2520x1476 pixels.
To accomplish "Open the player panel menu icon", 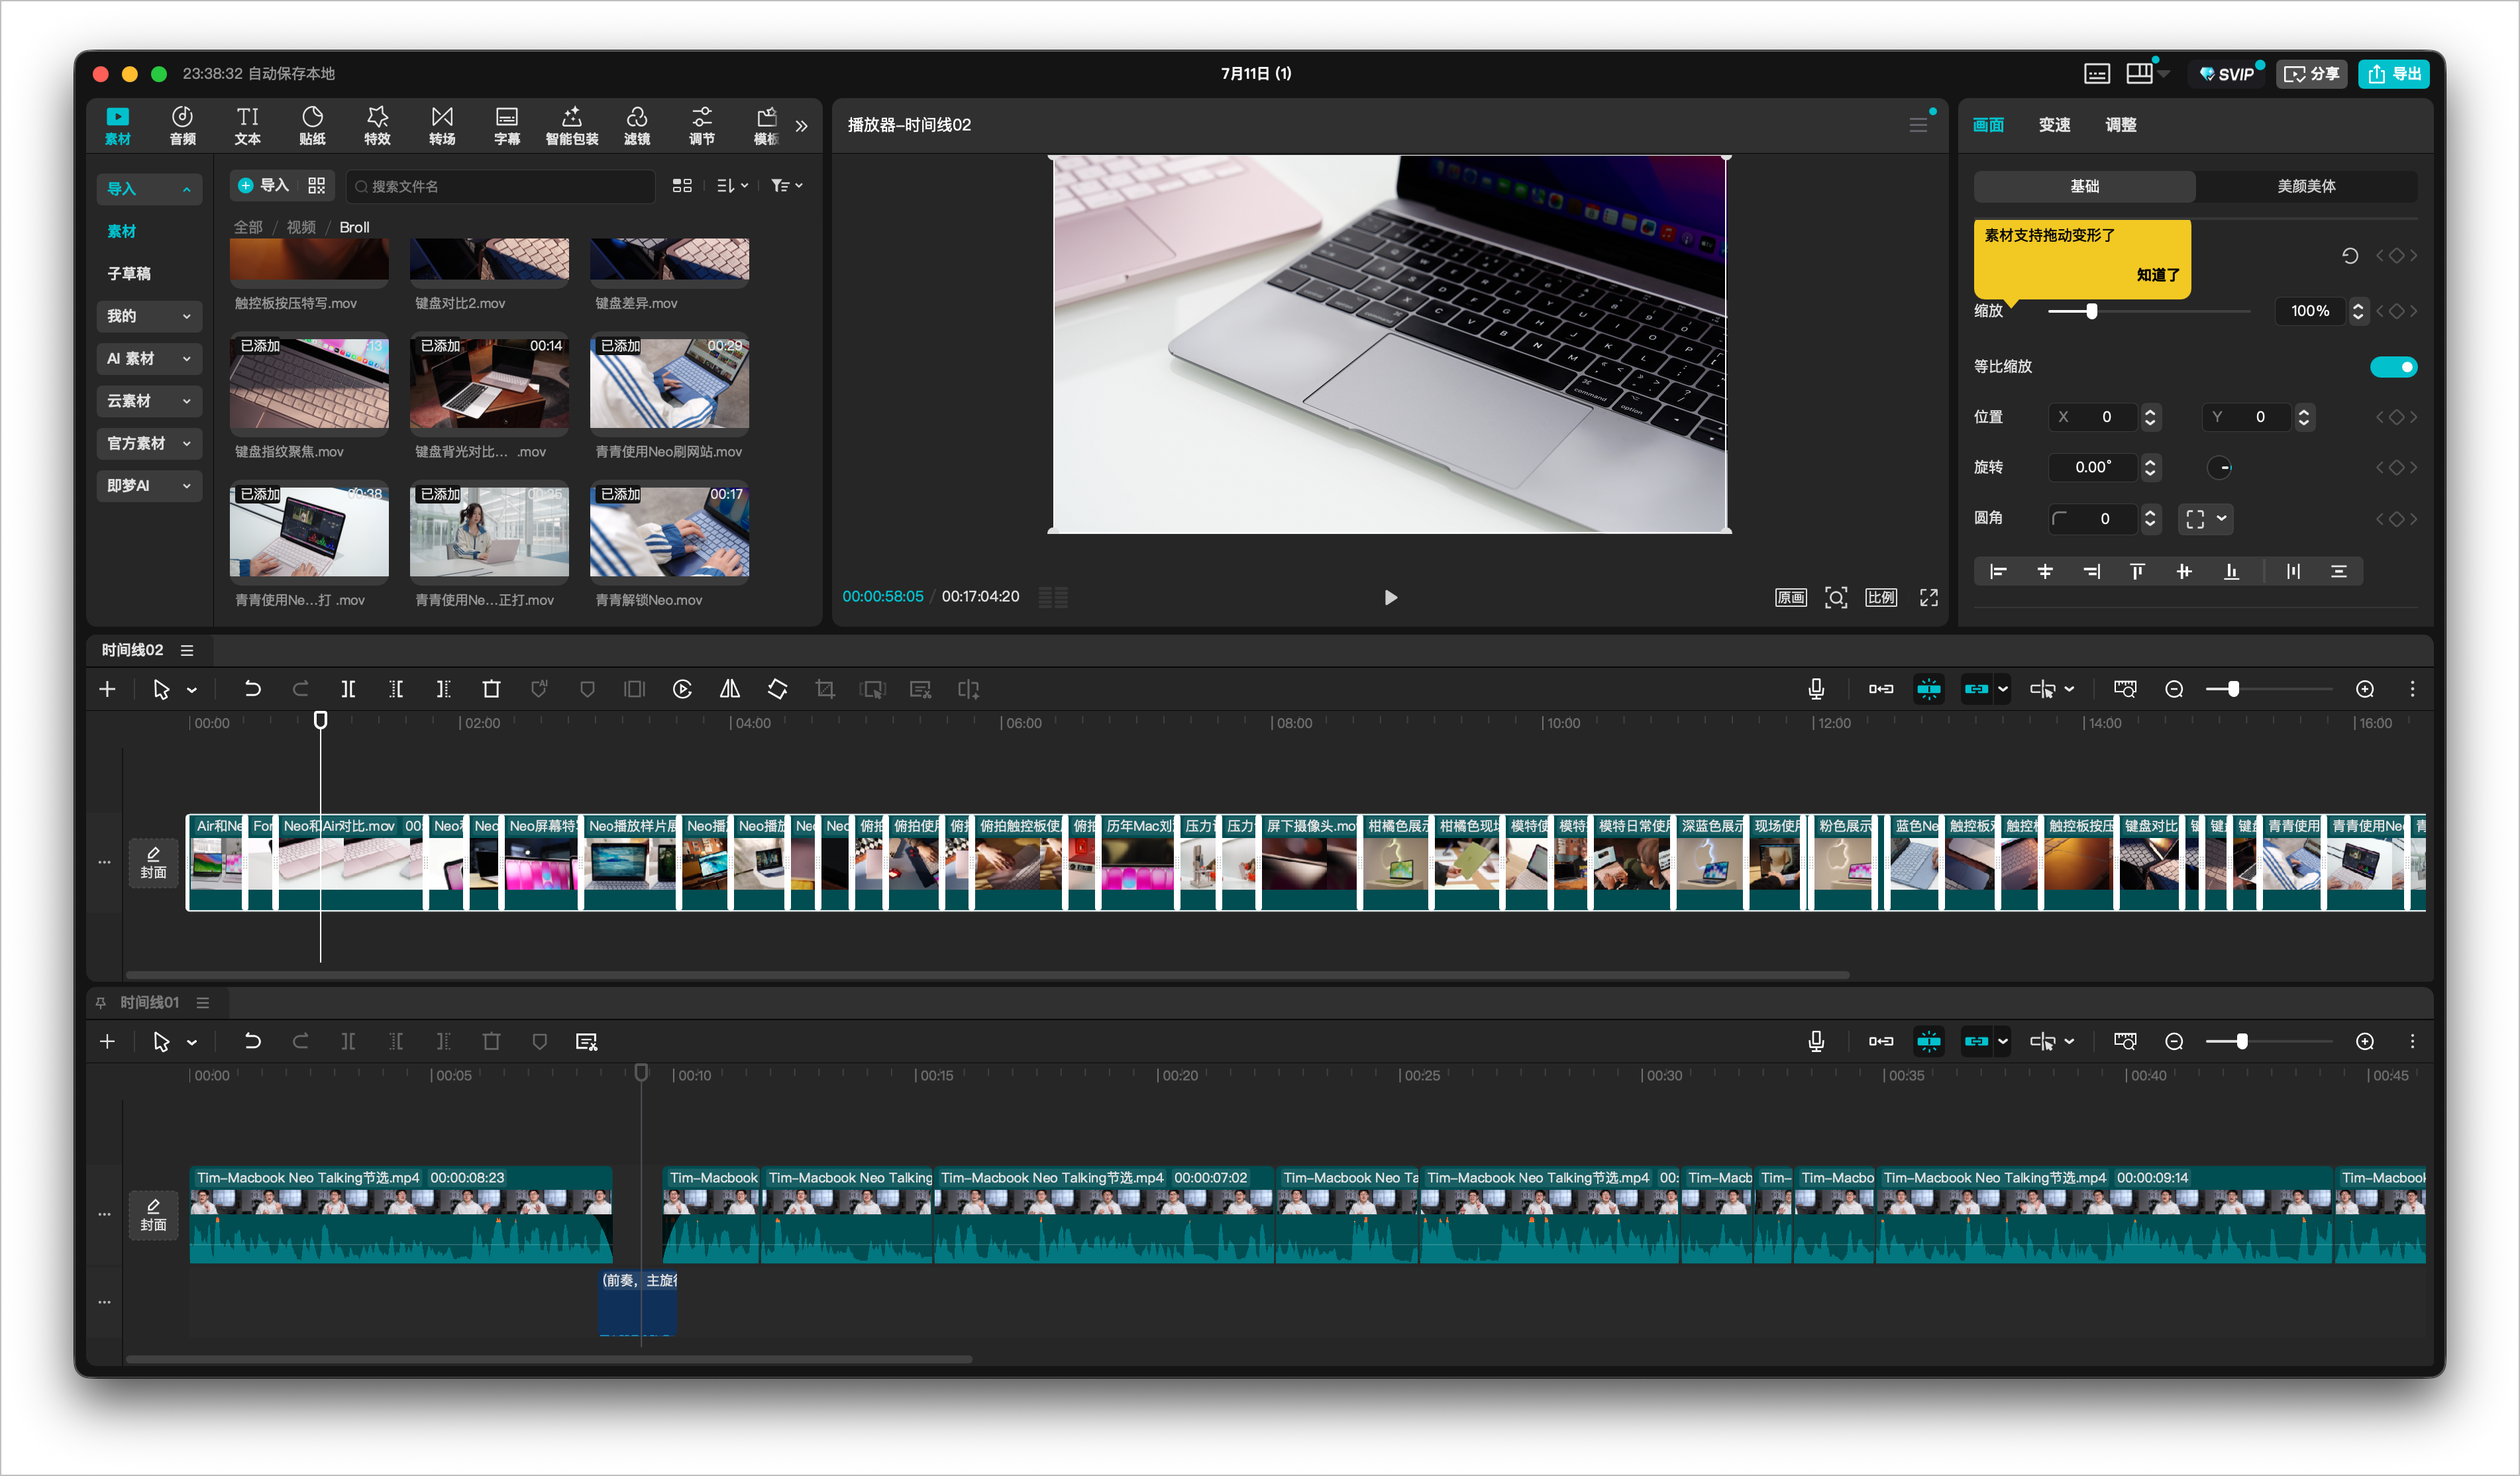I will coord(1918,125).
